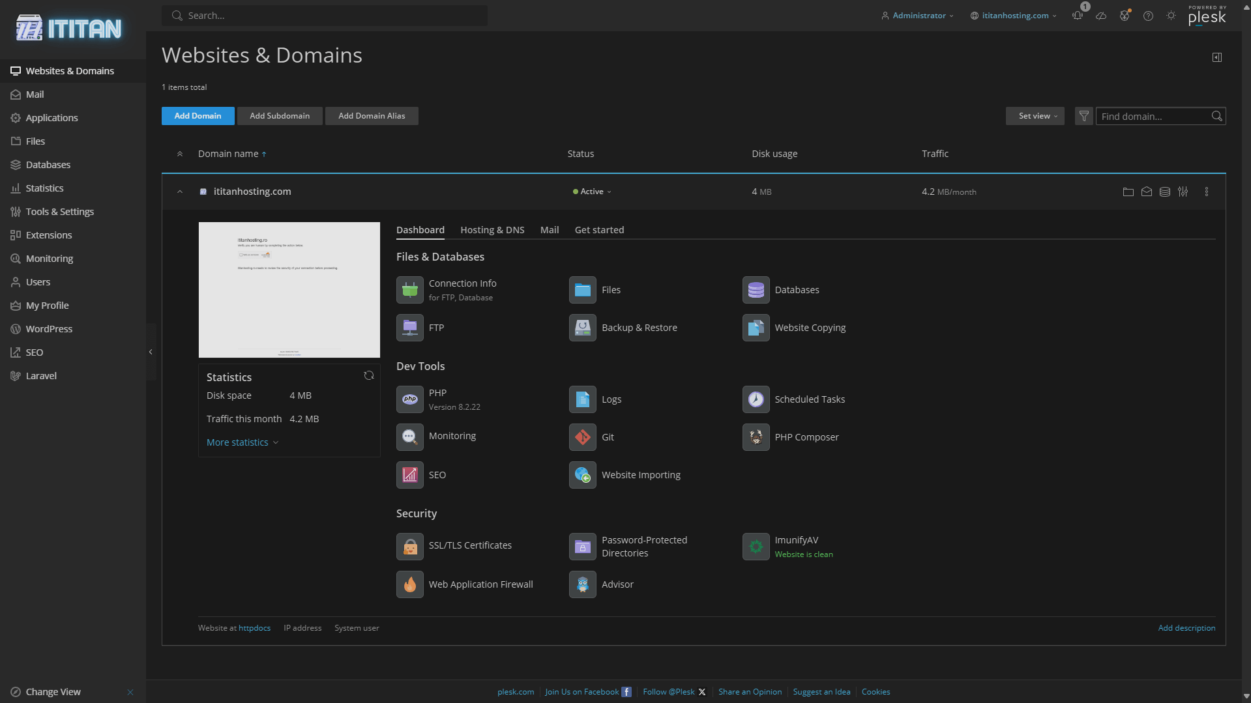Toggle light/dark theme sun icon
This screenshot has height=703, width=1251.
[1171, 16]
